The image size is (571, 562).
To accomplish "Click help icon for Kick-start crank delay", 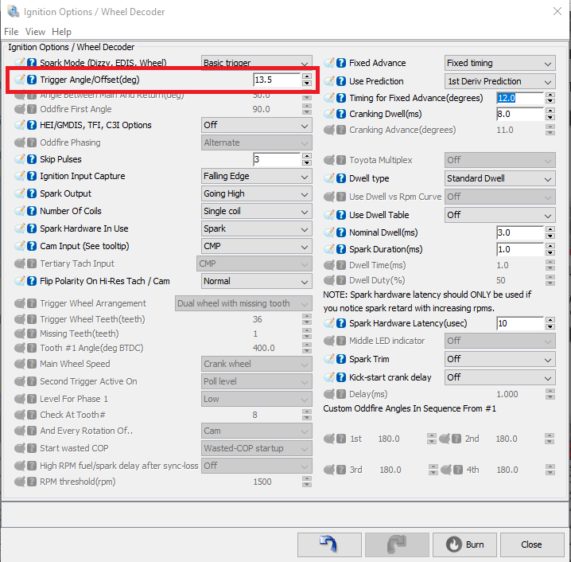I will click(x=341, y=377).
